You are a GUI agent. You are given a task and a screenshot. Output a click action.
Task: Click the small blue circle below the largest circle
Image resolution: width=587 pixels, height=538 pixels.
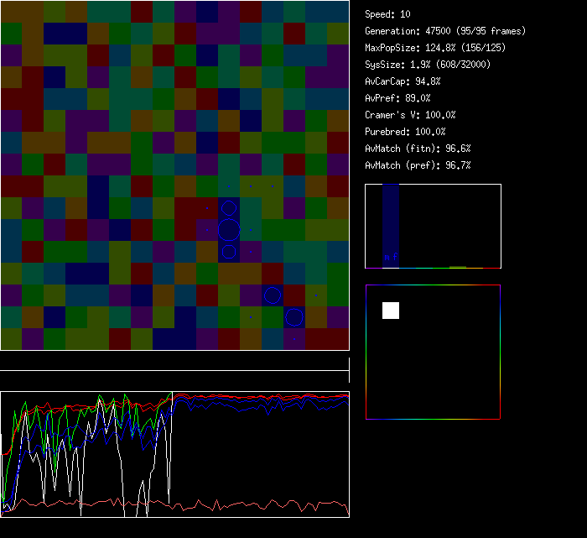click(229, 251)
